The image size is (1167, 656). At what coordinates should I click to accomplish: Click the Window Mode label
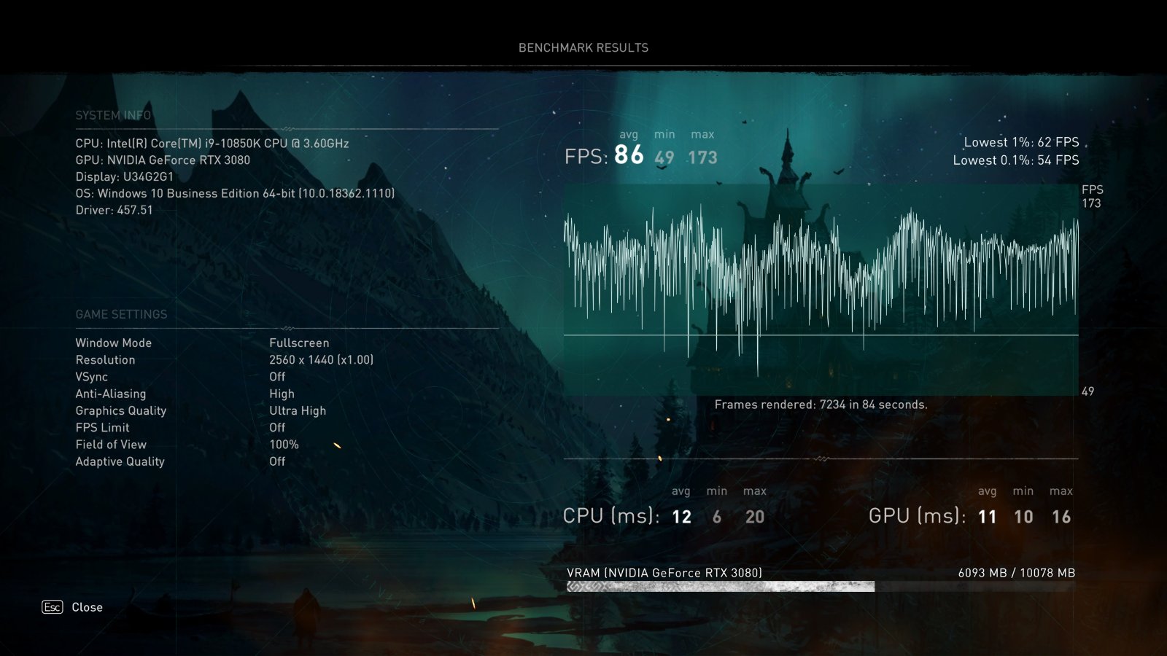[x=114, y=343]
